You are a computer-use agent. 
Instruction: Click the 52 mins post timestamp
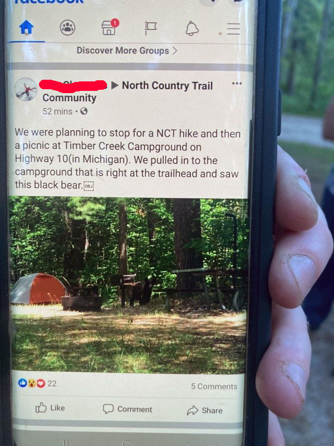coord(57,111)
